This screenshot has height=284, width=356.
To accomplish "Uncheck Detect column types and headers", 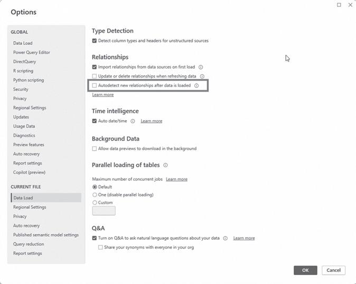I will tap(95, 41).
